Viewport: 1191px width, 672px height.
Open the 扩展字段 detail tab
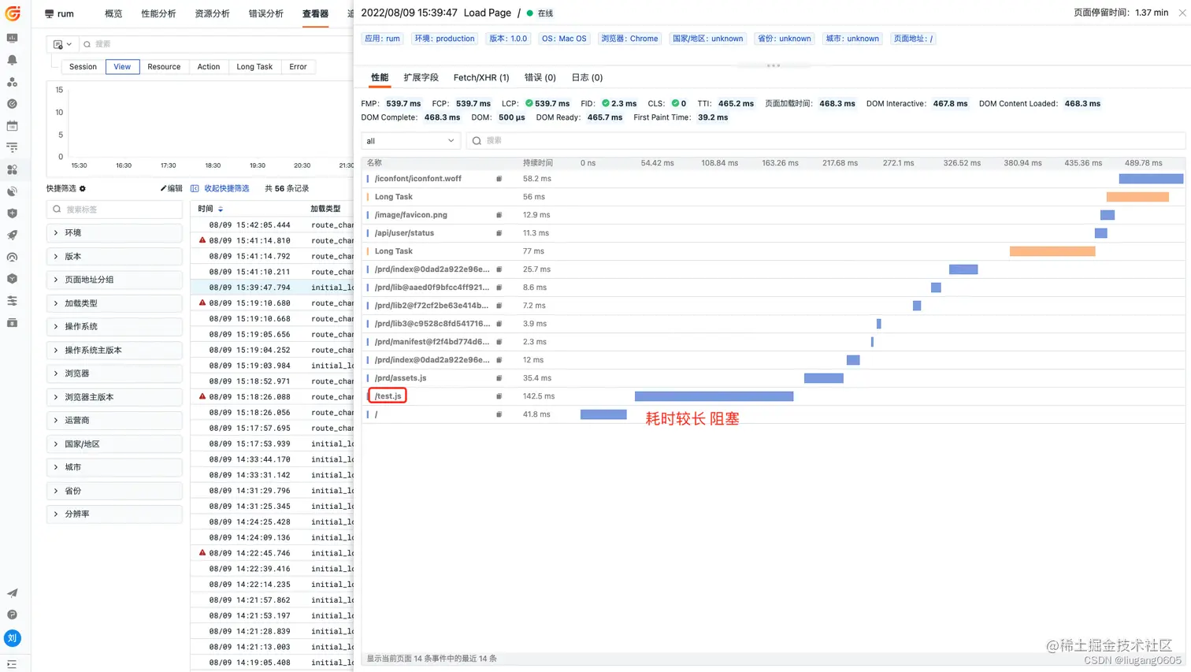coord(421,77)
